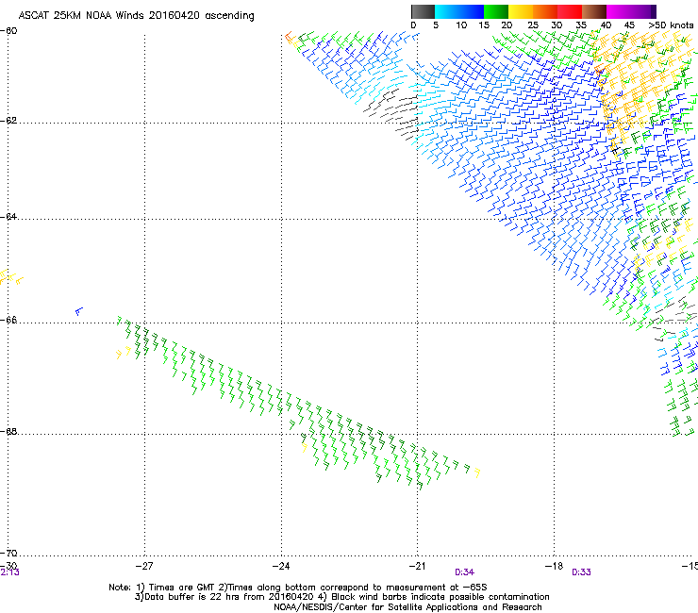The image size is (698, 613).
Task: Click the brown 35-40 knots legend color
Action: point(594,11)
